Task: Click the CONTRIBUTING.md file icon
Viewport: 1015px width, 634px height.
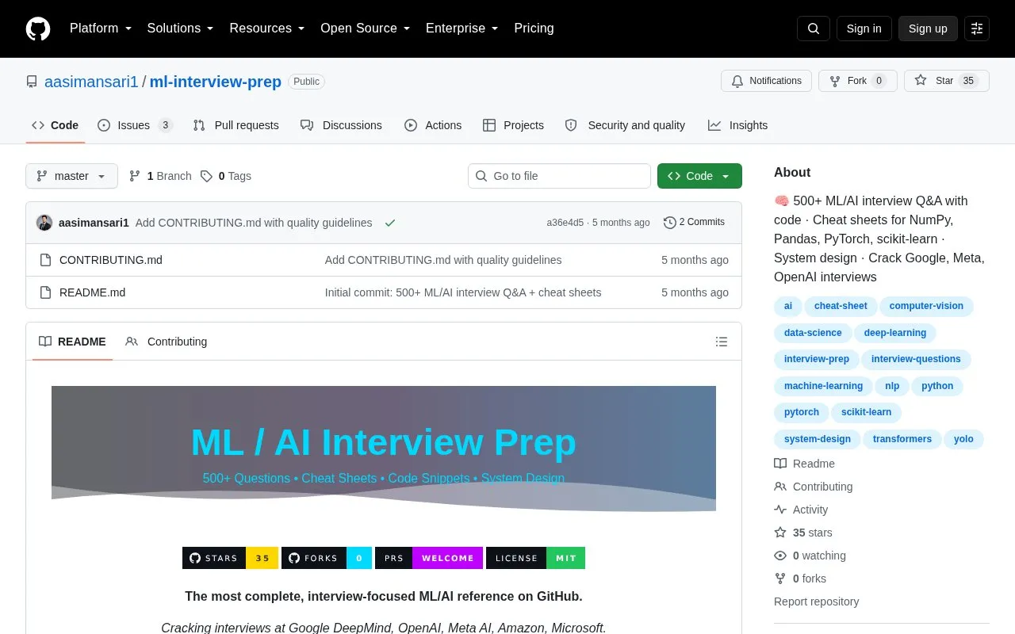Action: [x=45, y=260]
